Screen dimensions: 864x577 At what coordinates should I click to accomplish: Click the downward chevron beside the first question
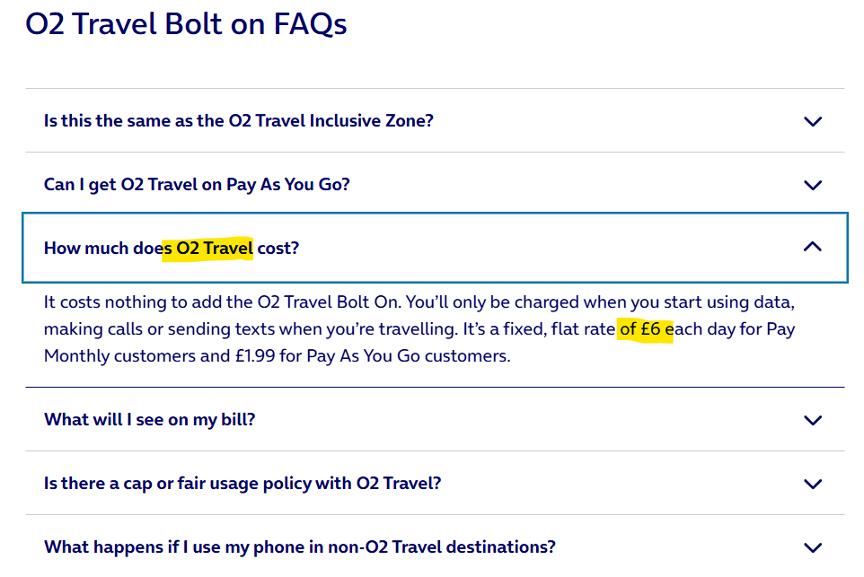click(x=813, y=119)
